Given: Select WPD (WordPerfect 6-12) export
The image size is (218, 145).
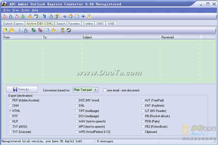Looking at the screenshot, I should tap(93, 132).
